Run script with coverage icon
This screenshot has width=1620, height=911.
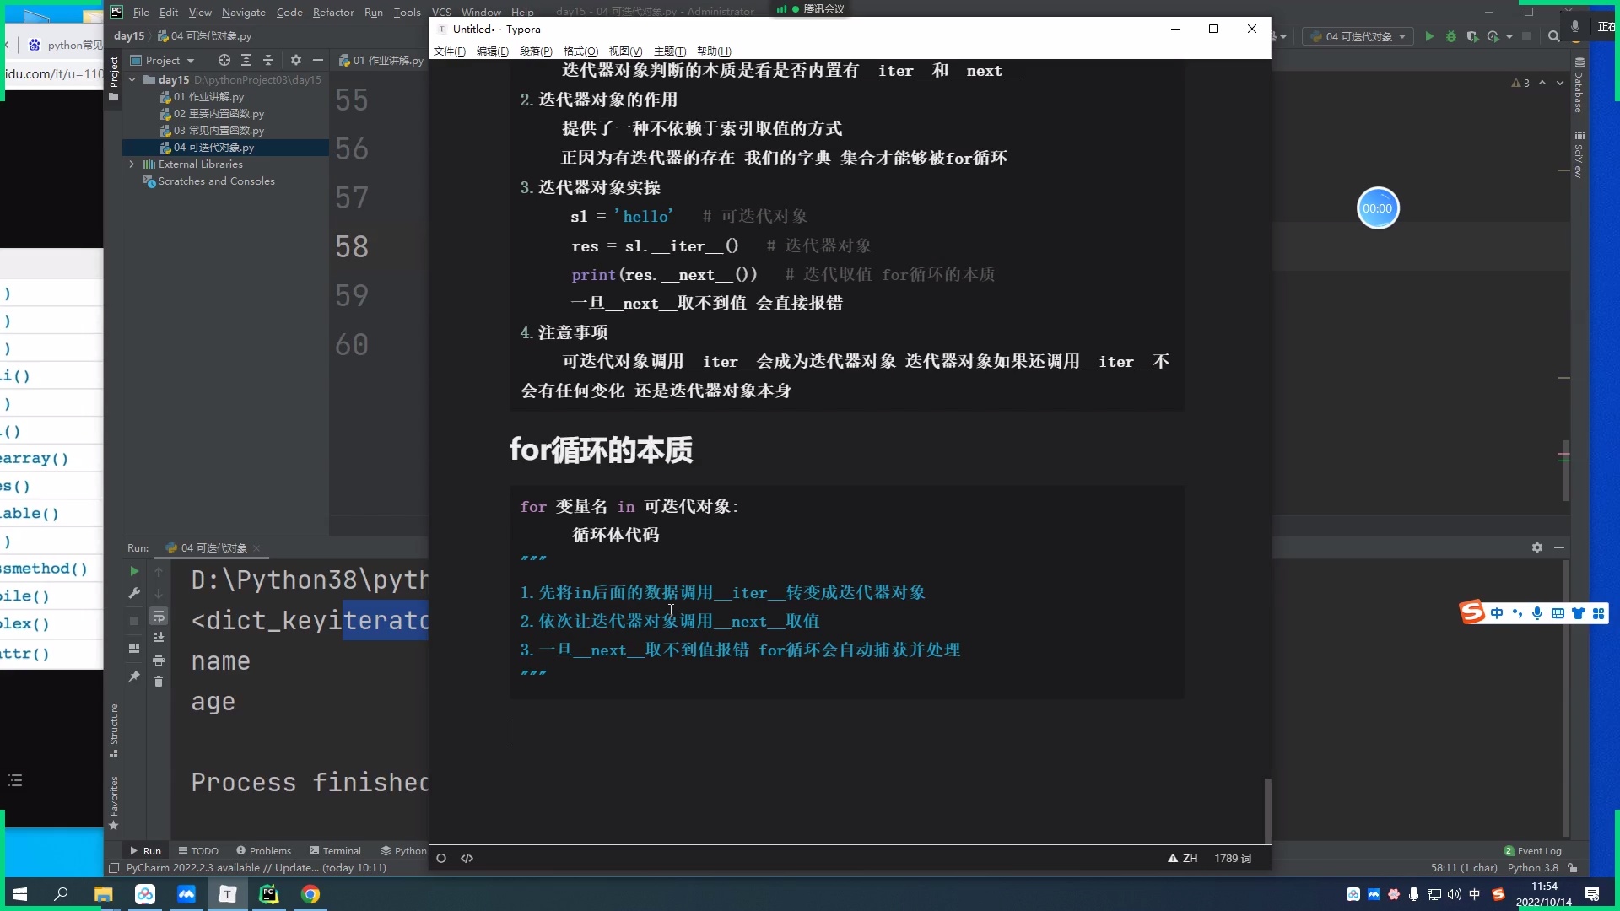click(x=1474, y=37)
